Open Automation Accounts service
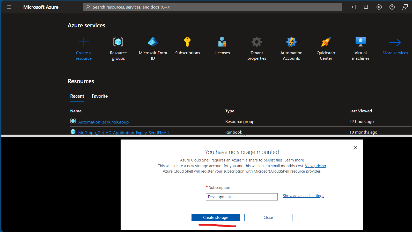 coord(291,42)
